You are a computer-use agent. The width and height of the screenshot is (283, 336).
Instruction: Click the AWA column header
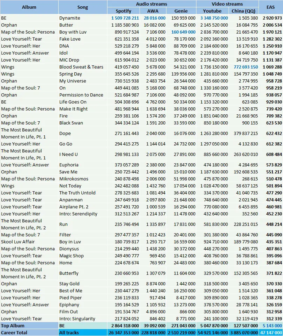[x=153, y=11]
